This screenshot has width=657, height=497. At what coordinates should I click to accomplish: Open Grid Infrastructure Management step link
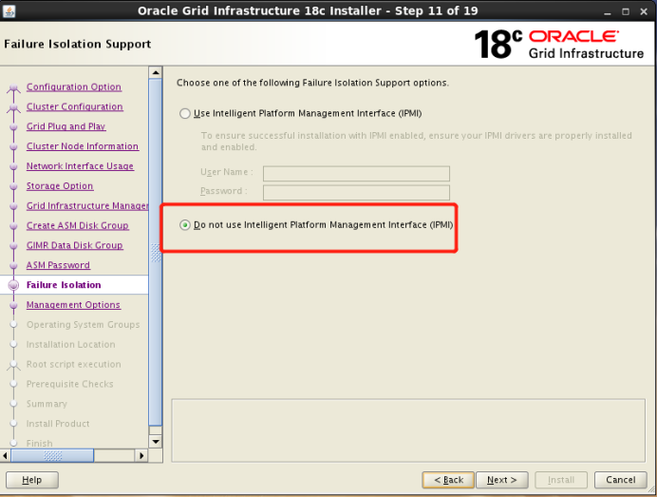(x=87, y=205)
